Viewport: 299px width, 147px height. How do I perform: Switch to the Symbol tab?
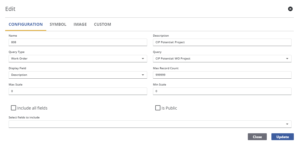click(x=58, y=24)
